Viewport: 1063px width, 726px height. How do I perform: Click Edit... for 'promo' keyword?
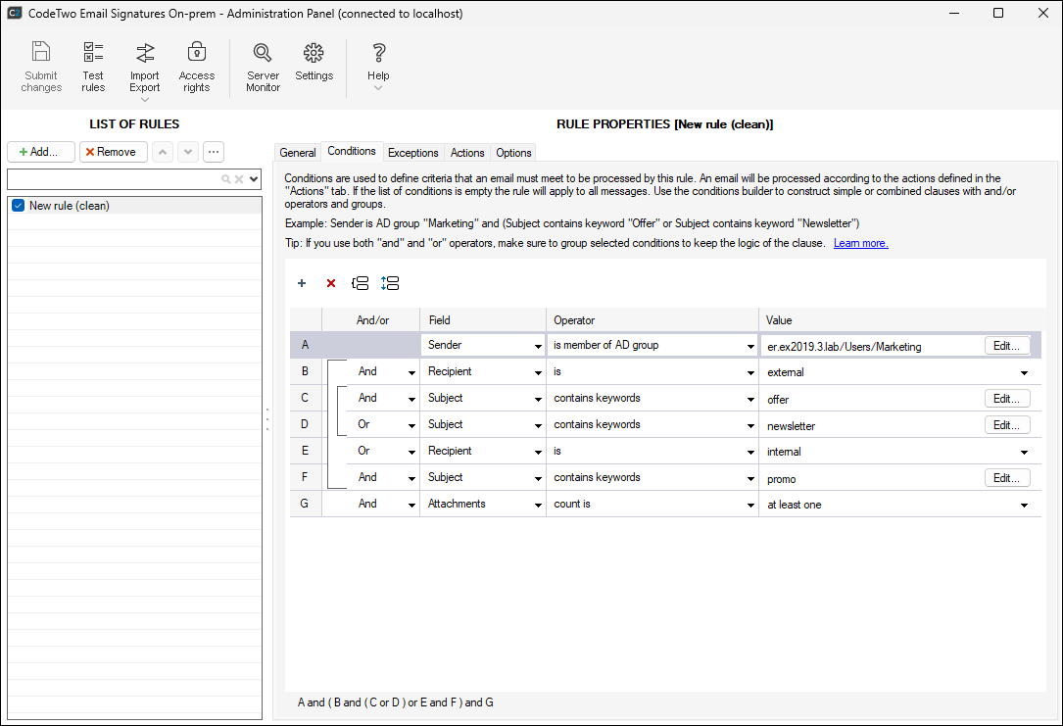pos(1007,478)
